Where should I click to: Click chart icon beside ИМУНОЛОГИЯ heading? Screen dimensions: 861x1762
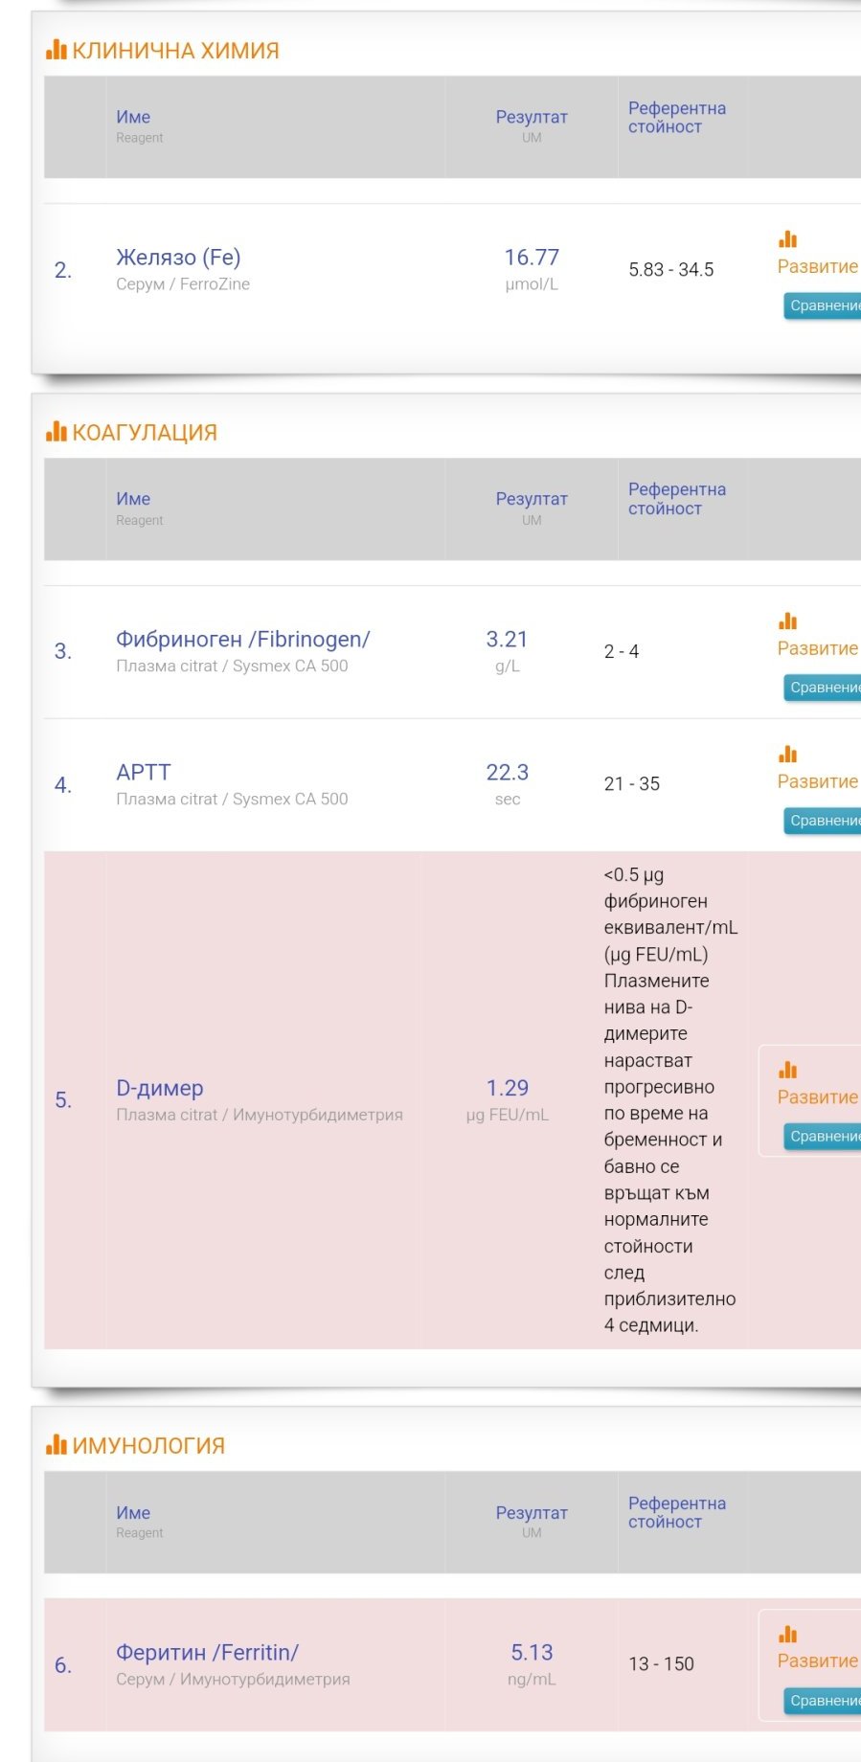click(57, 1445)
